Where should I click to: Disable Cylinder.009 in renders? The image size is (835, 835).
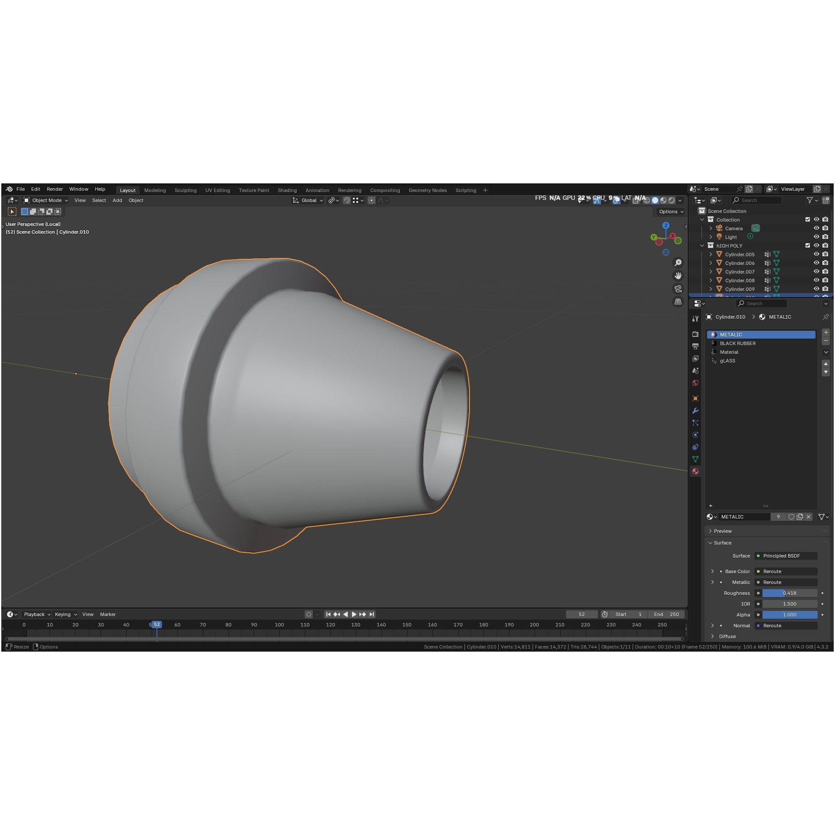[x=825, y=289]
